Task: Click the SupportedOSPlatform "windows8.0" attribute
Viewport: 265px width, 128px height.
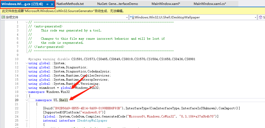Action: coord(74,112)
